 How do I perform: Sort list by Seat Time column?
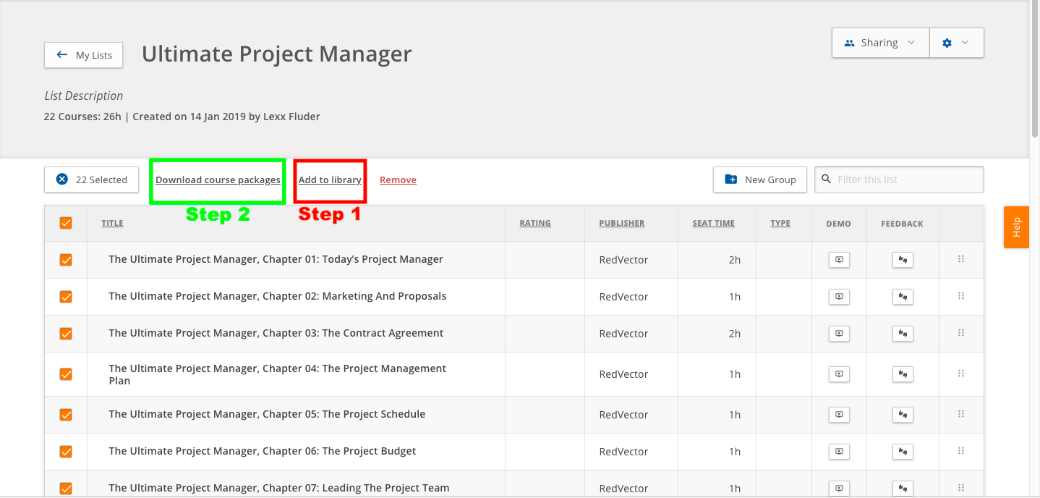click(x=714, y=223)
